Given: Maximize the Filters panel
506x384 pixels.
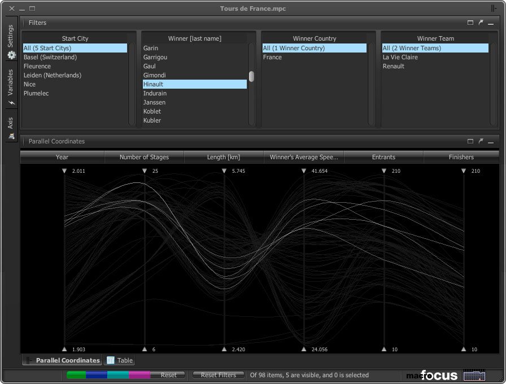Looking at the screenshot, I should 470,23.
